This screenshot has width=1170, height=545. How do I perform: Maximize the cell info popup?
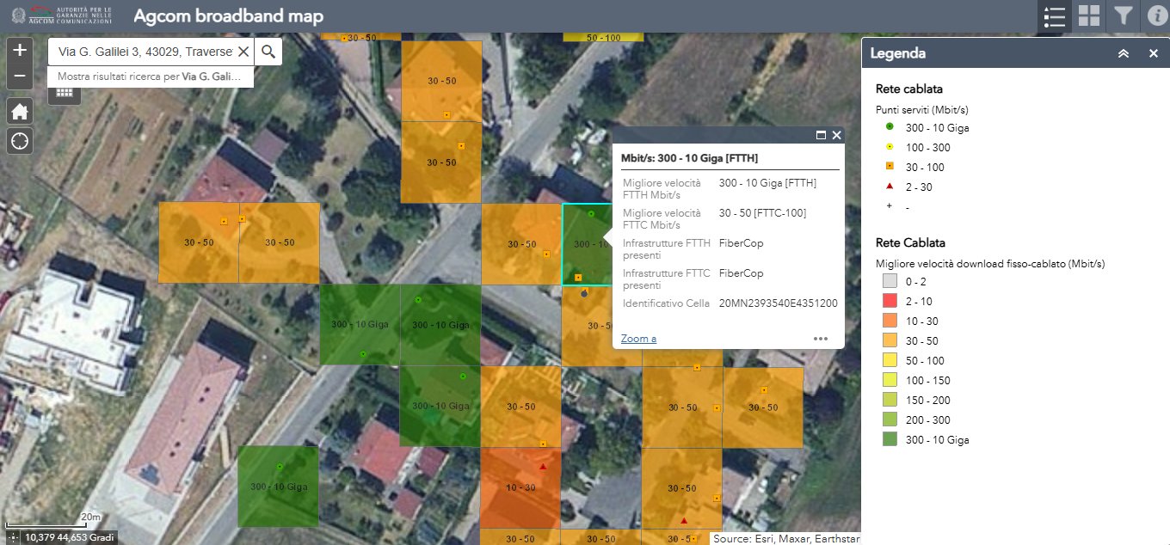pyautogui.click(x=821, y=135)
